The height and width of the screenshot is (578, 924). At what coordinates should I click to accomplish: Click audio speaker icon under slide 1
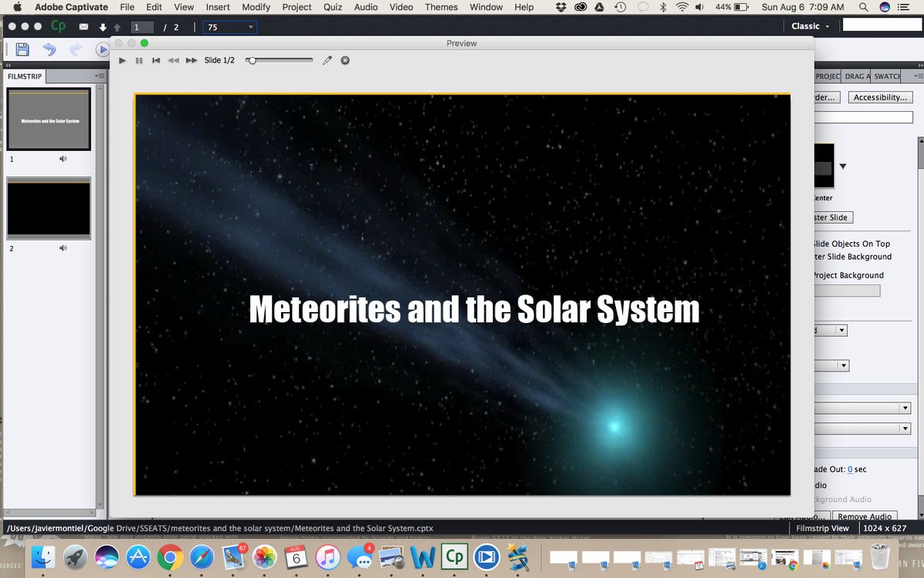63,159
